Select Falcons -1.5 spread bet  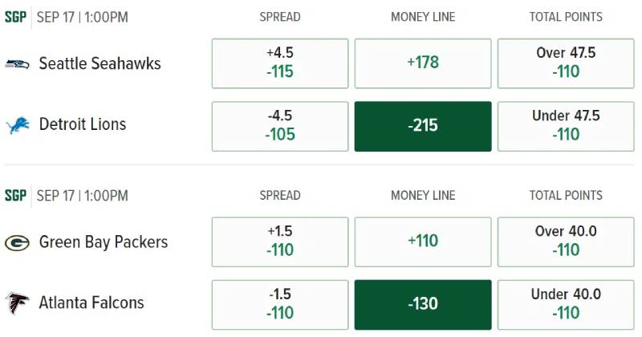280,304
